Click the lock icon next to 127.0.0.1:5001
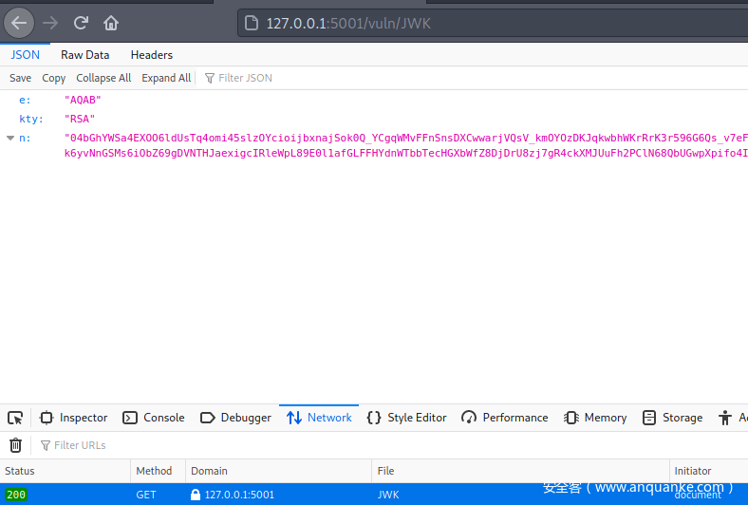This screenshot has height=505, width=748. tap(196, 495)
